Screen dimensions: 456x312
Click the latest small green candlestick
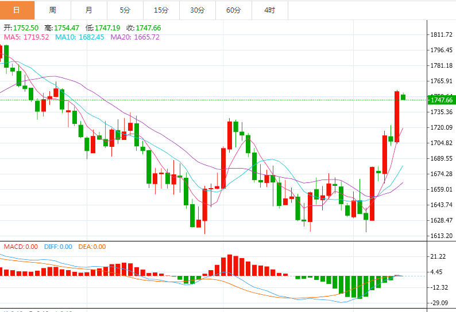pyautogui.click(x=403, y=97)
